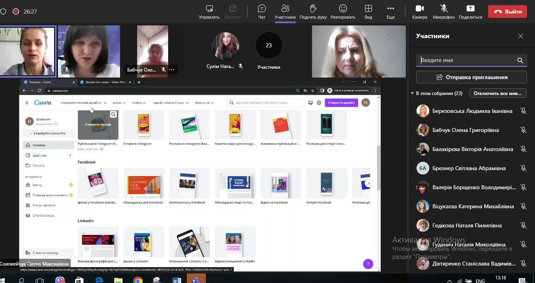The image size is (535, 283).
Task: Open the Вид layout options
Action: tap(368, 12)
